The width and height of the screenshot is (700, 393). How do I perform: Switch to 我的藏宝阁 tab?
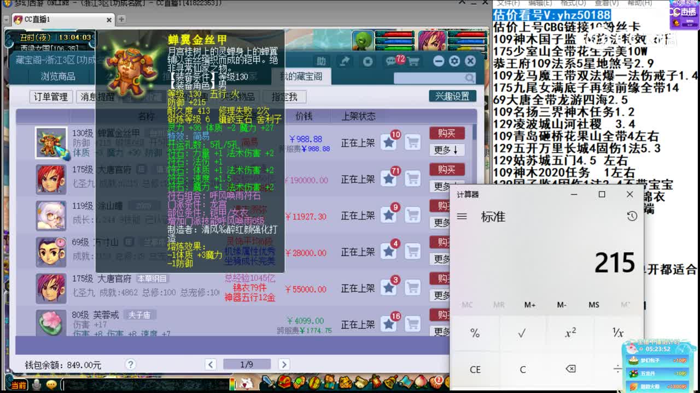tap(301, 76)
